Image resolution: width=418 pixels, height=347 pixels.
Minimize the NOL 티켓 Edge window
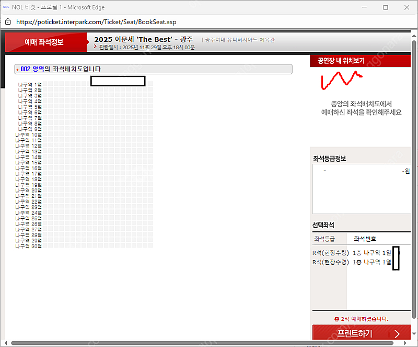[x=364, y=7]
